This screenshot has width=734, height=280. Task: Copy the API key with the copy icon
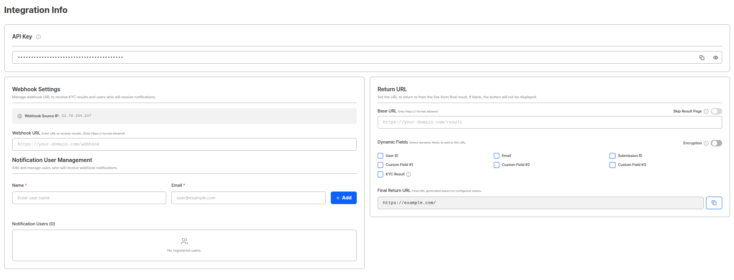702,58
